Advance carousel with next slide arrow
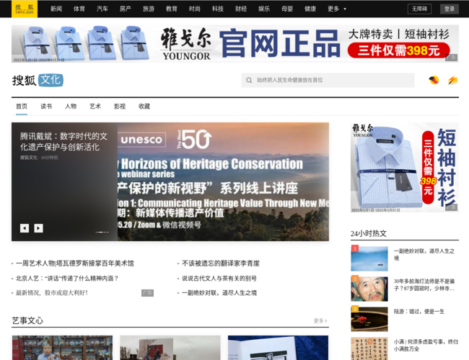Viewport: 469px width, 360px height. [38, 228]
